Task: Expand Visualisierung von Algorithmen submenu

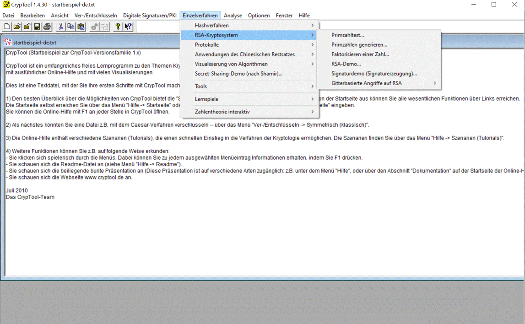Action: tap(250, 64)
